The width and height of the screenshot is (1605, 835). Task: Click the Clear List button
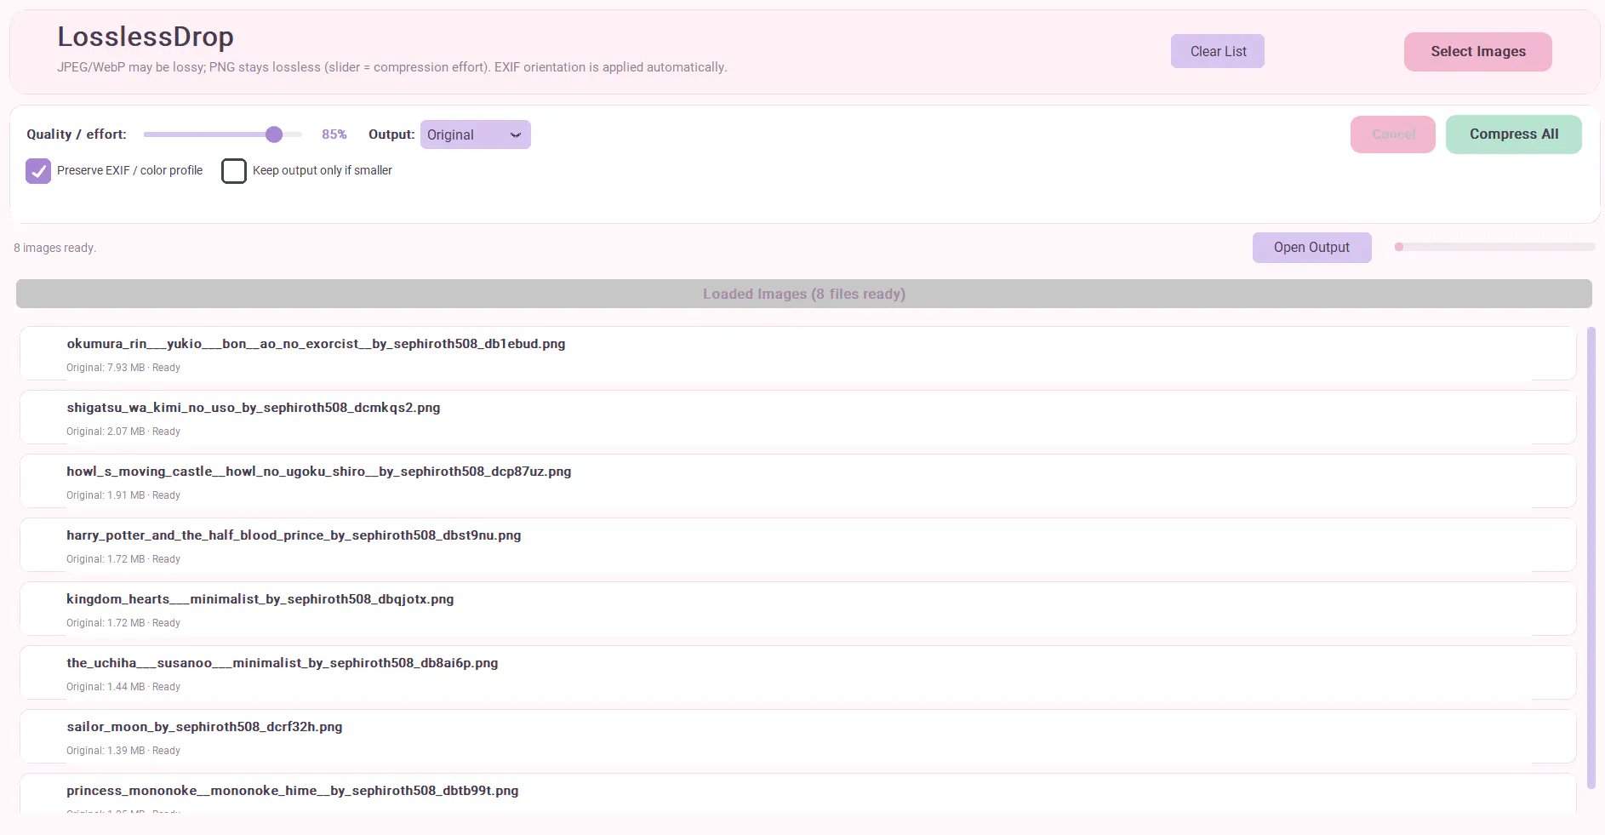pos(1217,51)
